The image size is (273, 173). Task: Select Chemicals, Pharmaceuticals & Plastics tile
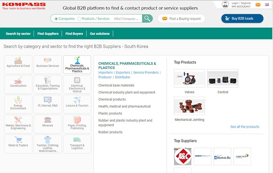77,64
